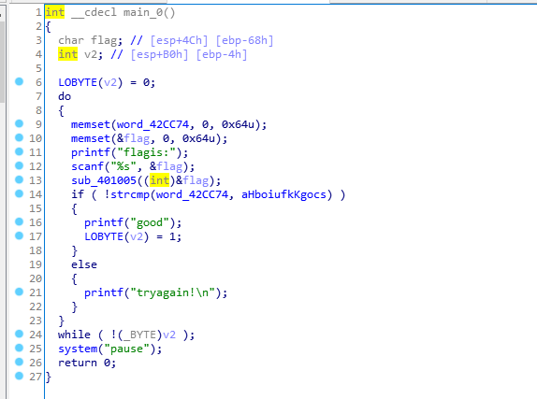The image size is (537, 399).
Task: Select word_42CC74 inside strcmp on line 14
Action: pyautogui.click(x=192, y=194)
